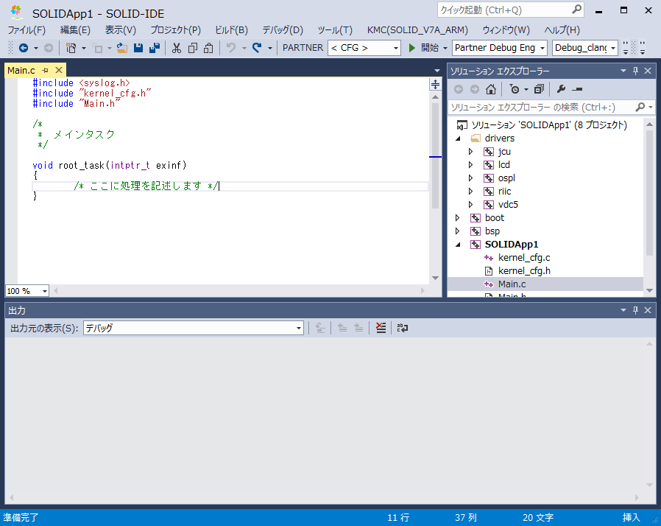Select kernel_cfg.h in the solution tree
This screenshot has height=526, width=661.
[523, 270]
